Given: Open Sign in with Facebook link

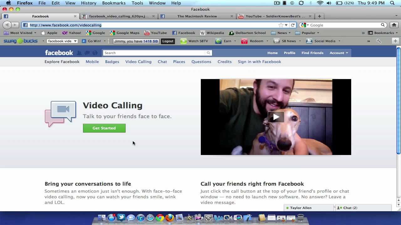Looking at the screenshot, I should click(x=259, y=62).
